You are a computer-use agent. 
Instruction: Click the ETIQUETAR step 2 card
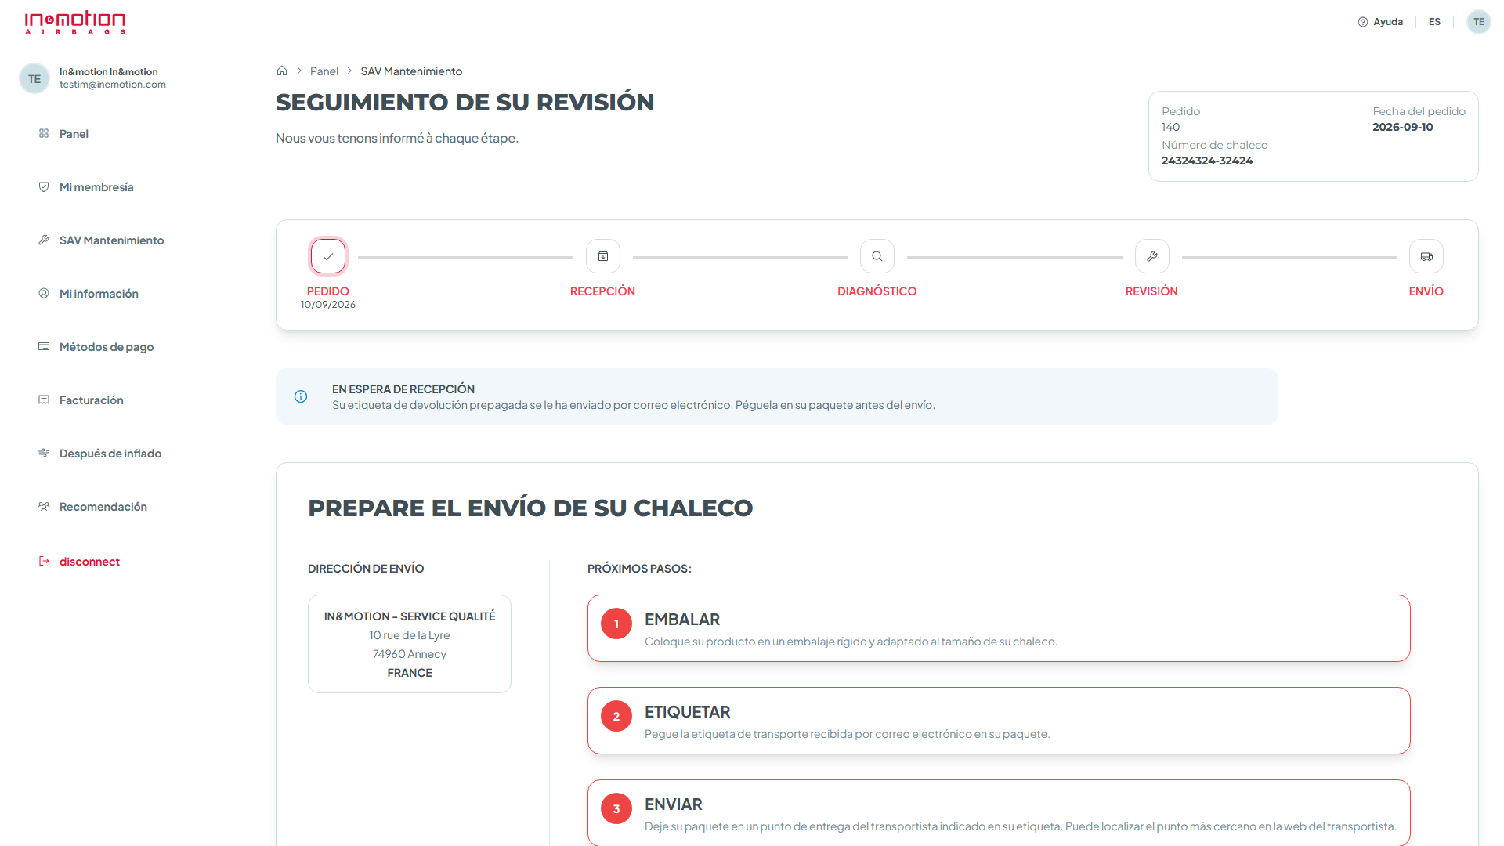click(999, 721)
